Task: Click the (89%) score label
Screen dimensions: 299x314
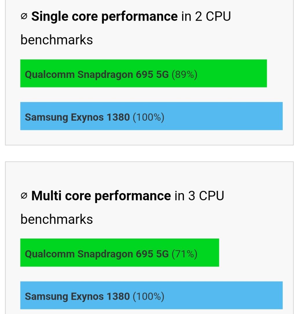Action: point(184,74)
